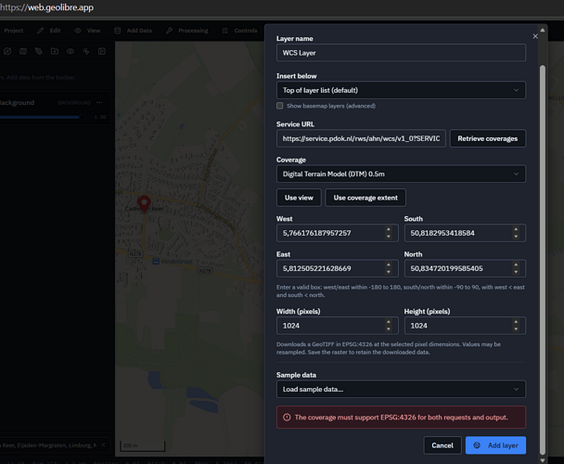
Task: Click the pen drawing tool icon in sidebar
Action: (39, 51)
